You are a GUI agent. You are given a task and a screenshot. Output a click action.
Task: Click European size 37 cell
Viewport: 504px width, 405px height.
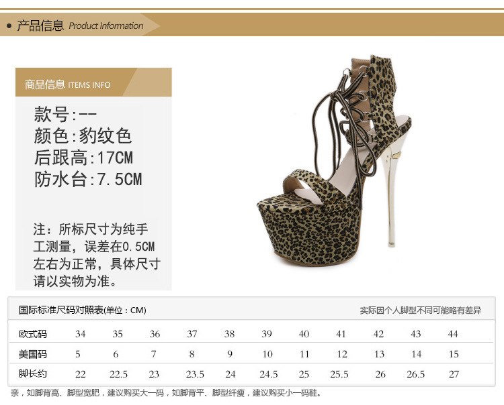192,334
